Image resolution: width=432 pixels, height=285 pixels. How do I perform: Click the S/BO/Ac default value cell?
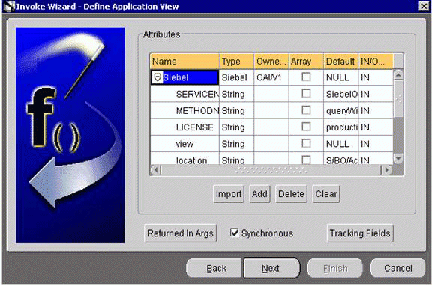(x=341, y=159)
